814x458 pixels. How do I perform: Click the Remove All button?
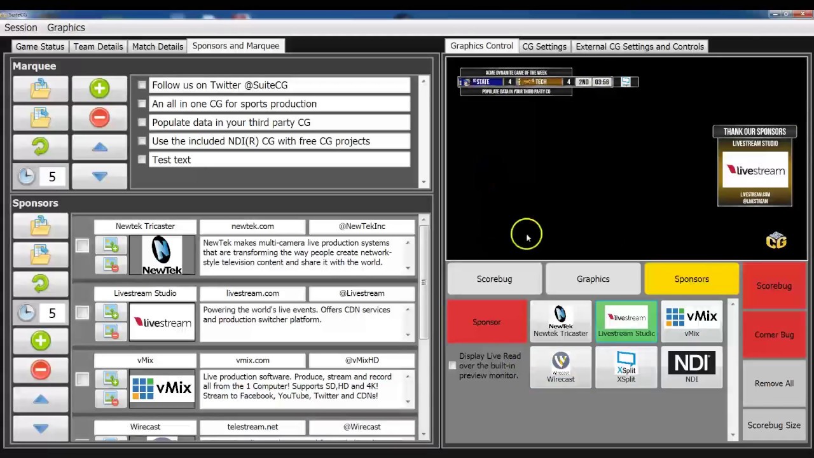click(x=774, y=384)
